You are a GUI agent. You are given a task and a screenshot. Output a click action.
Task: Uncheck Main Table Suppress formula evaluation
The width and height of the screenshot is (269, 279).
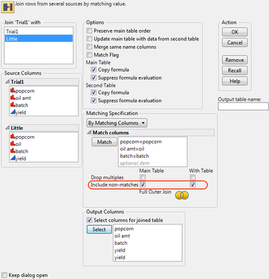[94, 77]
